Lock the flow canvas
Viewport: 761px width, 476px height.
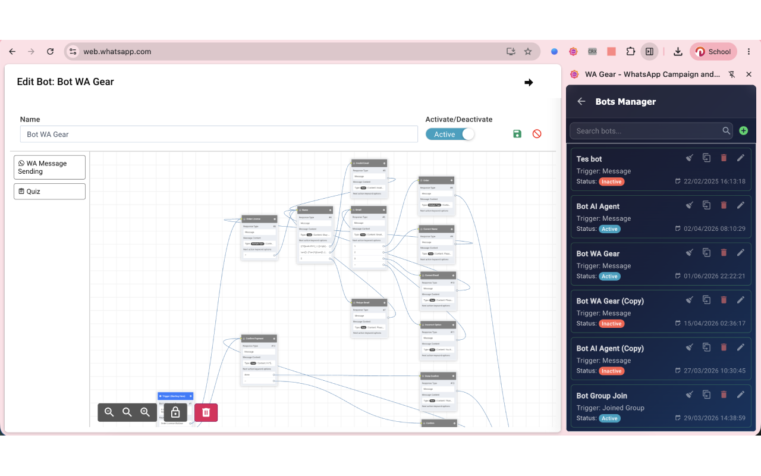click(x=175, y=412)
